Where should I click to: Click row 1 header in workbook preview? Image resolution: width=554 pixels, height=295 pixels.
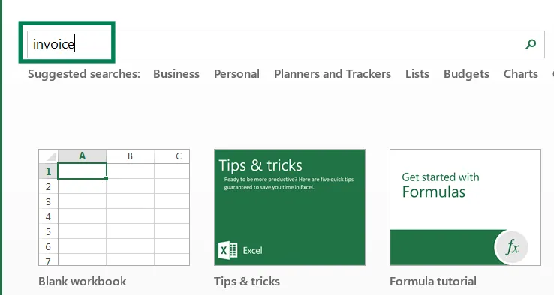click(x=48, y=171)
